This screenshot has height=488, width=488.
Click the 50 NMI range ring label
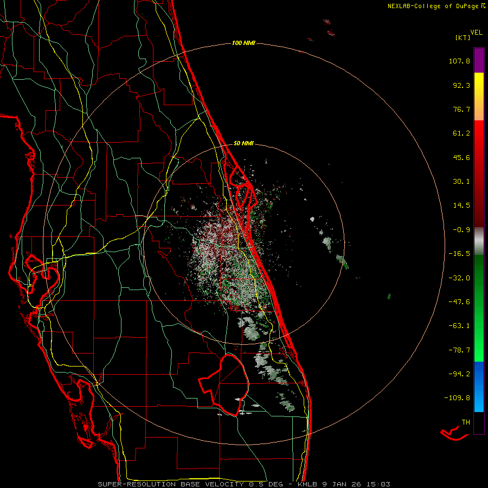[243, 143]
